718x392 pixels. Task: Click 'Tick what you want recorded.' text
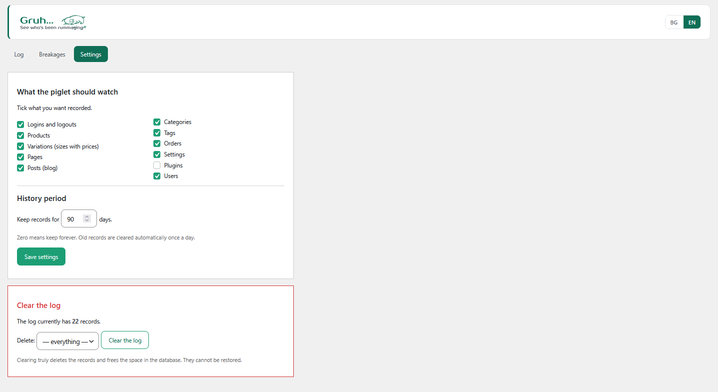tap(54, 108)
